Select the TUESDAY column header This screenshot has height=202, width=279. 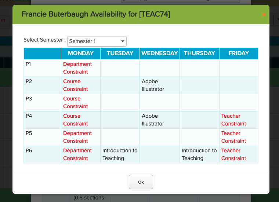pyautogui.click(x=120, y=53)
